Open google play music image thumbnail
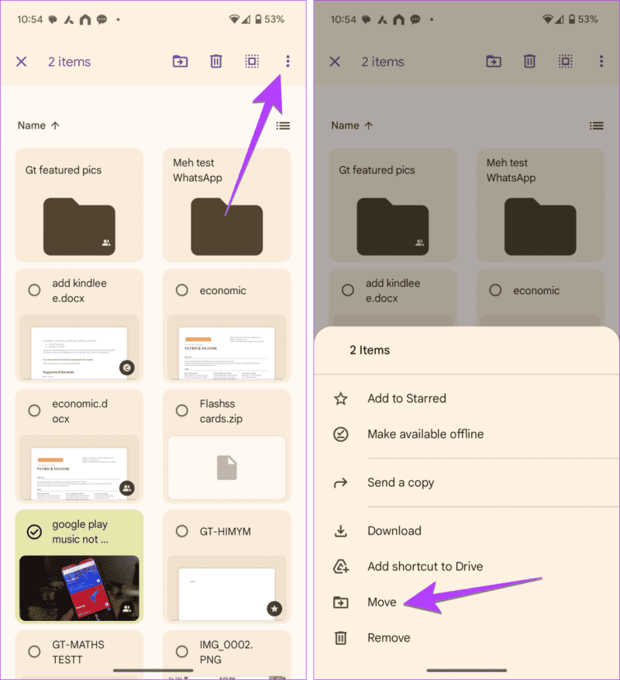 (x=79, y=588)
